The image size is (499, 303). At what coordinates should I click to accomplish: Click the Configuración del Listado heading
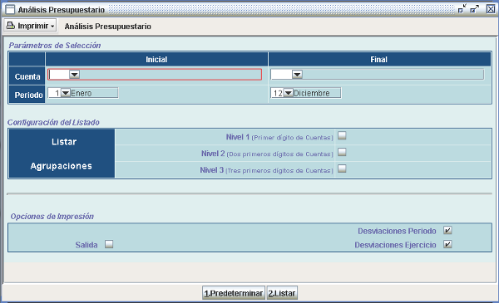coord(53,122)
